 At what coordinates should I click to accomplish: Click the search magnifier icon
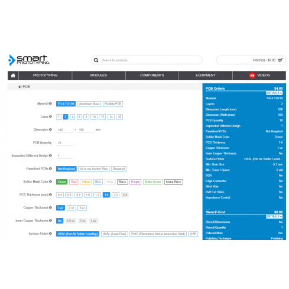click(x=96, y=60)
